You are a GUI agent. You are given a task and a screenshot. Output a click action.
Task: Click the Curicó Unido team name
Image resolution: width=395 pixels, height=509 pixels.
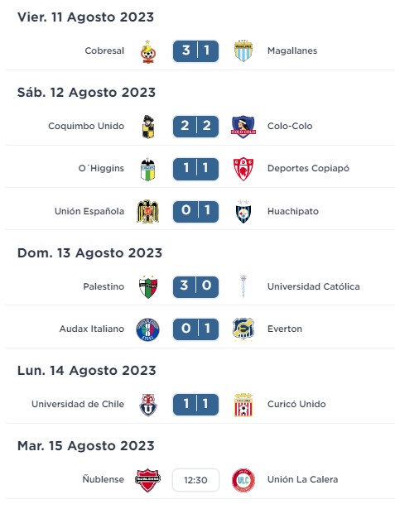(296, 404)
